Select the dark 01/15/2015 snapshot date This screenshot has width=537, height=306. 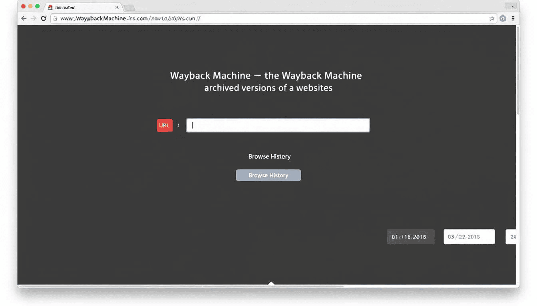click(410, 237)
